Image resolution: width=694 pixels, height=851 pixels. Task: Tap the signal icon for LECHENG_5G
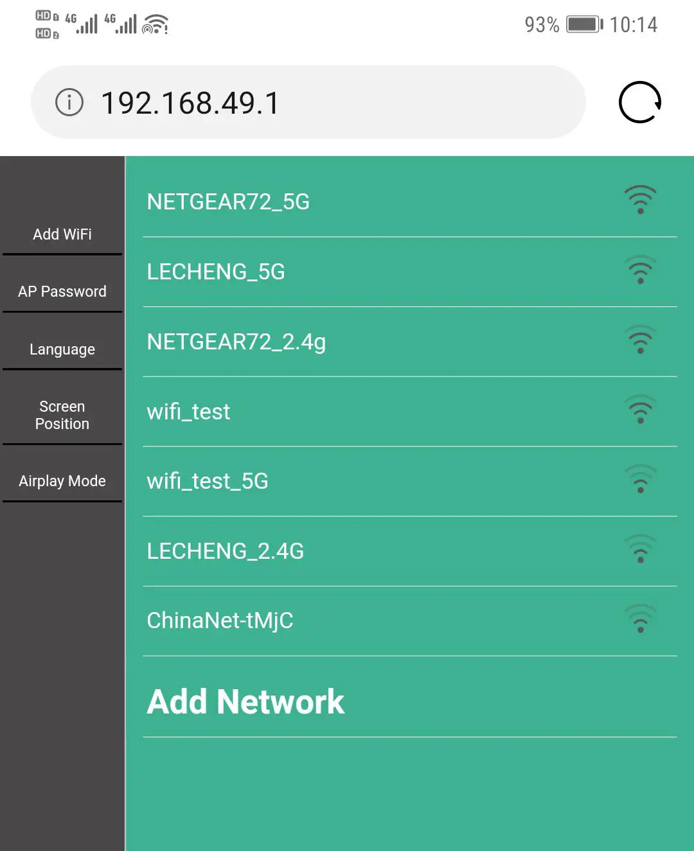[640, 270]
